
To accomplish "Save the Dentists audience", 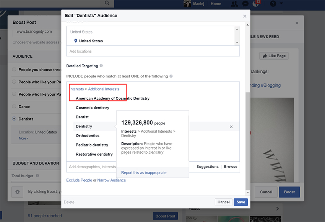I will pos(240,202).
